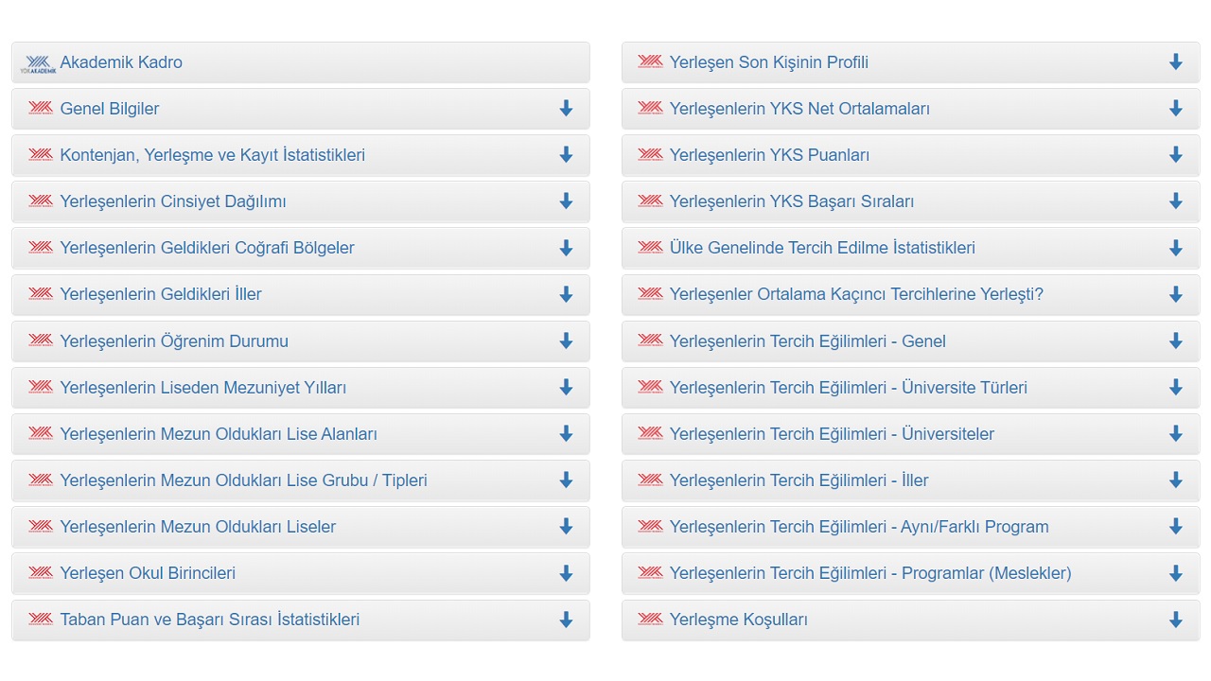Click down arrow for Tercih Eğilimleri - Genel
This screenshot has height=681, width=1211.
[1176, 340]
